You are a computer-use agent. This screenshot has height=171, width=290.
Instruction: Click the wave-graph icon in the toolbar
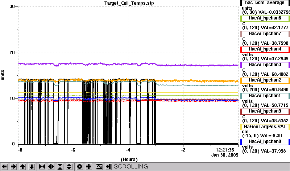click(99, 167)
